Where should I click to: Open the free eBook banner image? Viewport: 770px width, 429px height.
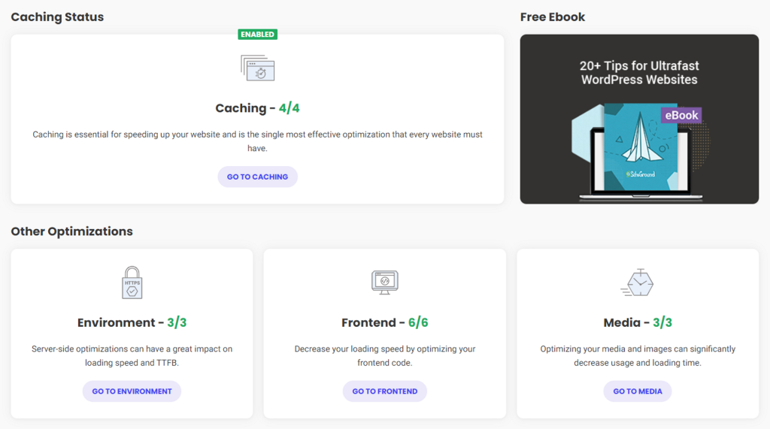pos(639,119)
